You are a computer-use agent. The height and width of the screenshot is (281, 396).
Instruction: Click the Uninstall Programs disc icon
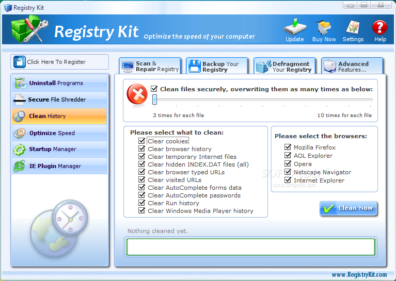pos(21,83)
